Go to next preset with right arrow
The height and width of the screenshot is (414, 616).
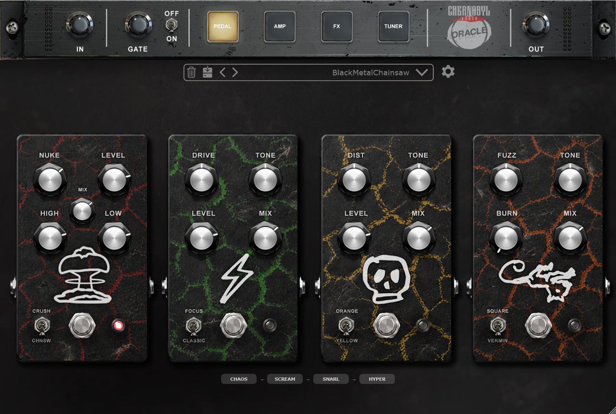[235, 72]
